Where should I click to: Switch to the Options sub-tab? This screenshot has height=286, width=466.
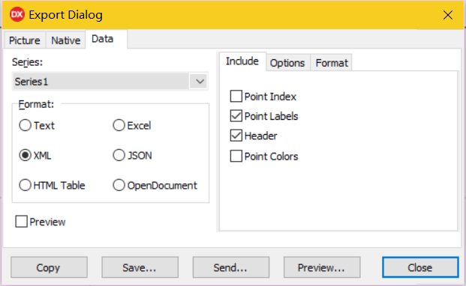click(287, 63)
